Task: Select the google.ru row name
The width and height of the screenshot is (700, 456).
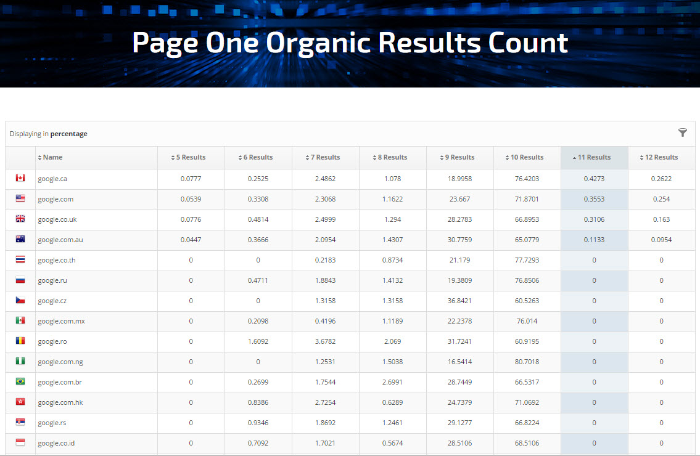Action: tap(52, 280)
